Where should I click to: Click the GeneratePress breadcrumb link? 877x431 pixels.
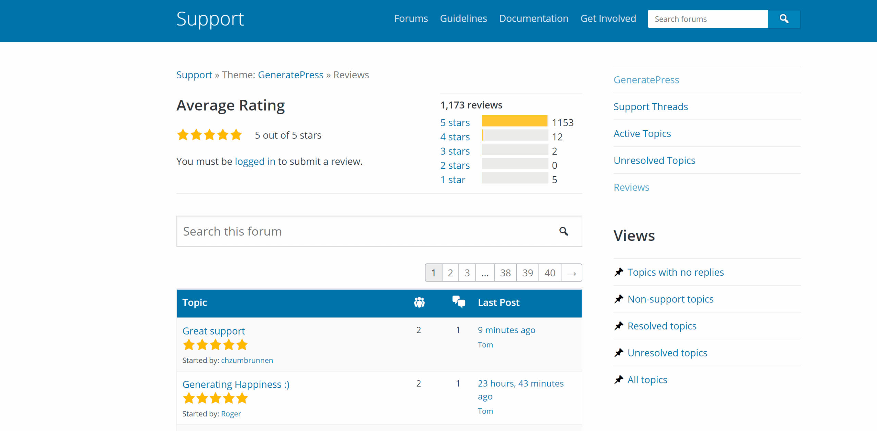pyautogui.click(x=291, y=75)
